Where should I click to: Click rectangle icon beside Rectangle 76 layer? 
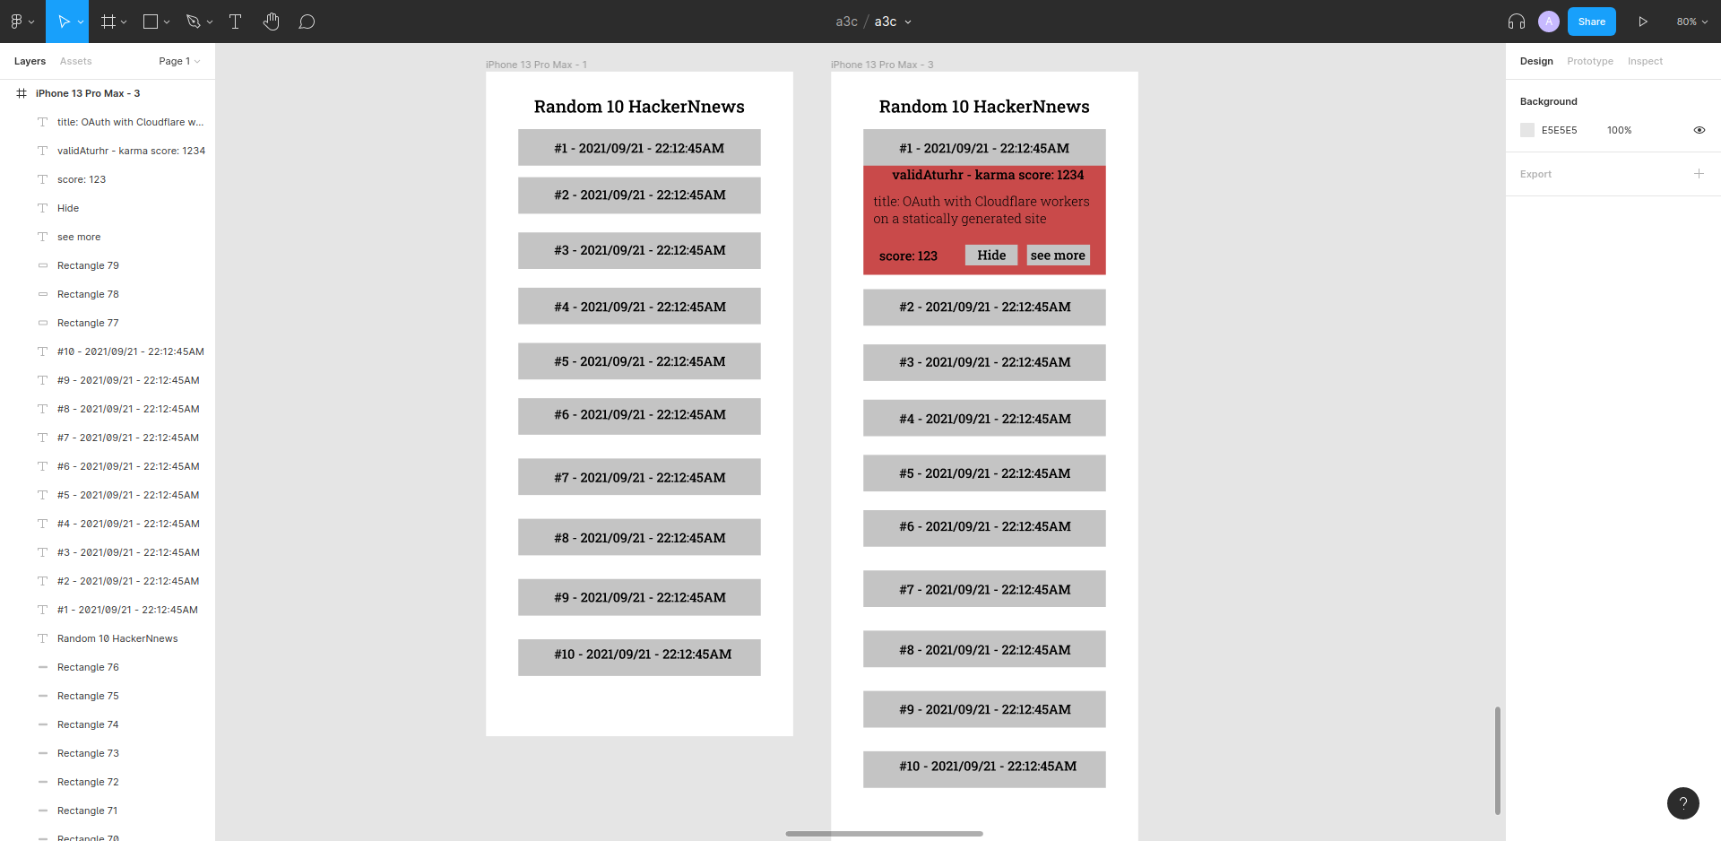pyautogui.click(x=42, y=667)
